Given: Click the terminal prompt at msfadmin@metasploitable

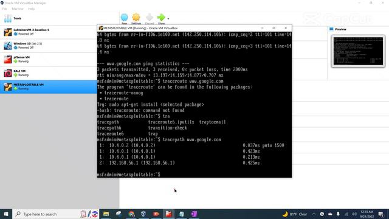Looking at the screenshot, I should coord(129,175).
